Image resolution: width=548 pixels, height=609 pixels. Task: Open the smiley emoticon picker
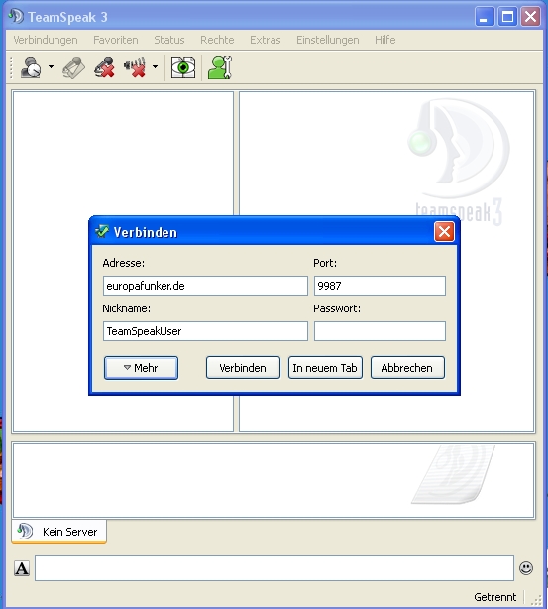[x=526, y=568]
